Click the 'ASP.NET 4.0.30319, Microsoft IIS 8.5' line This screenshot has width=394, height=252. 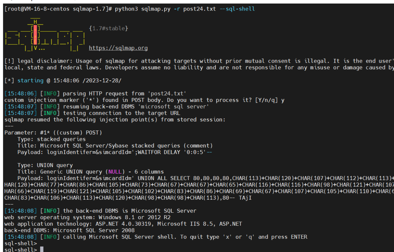tap(123, 224)
